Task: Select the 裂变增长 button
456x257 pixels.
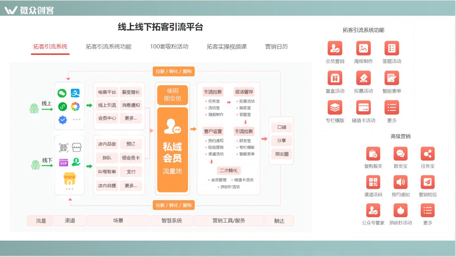Action: click(x=131, y=92)
